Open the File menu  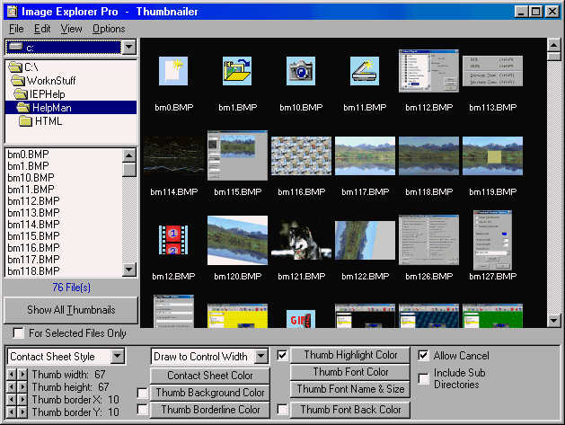(16, 29)
